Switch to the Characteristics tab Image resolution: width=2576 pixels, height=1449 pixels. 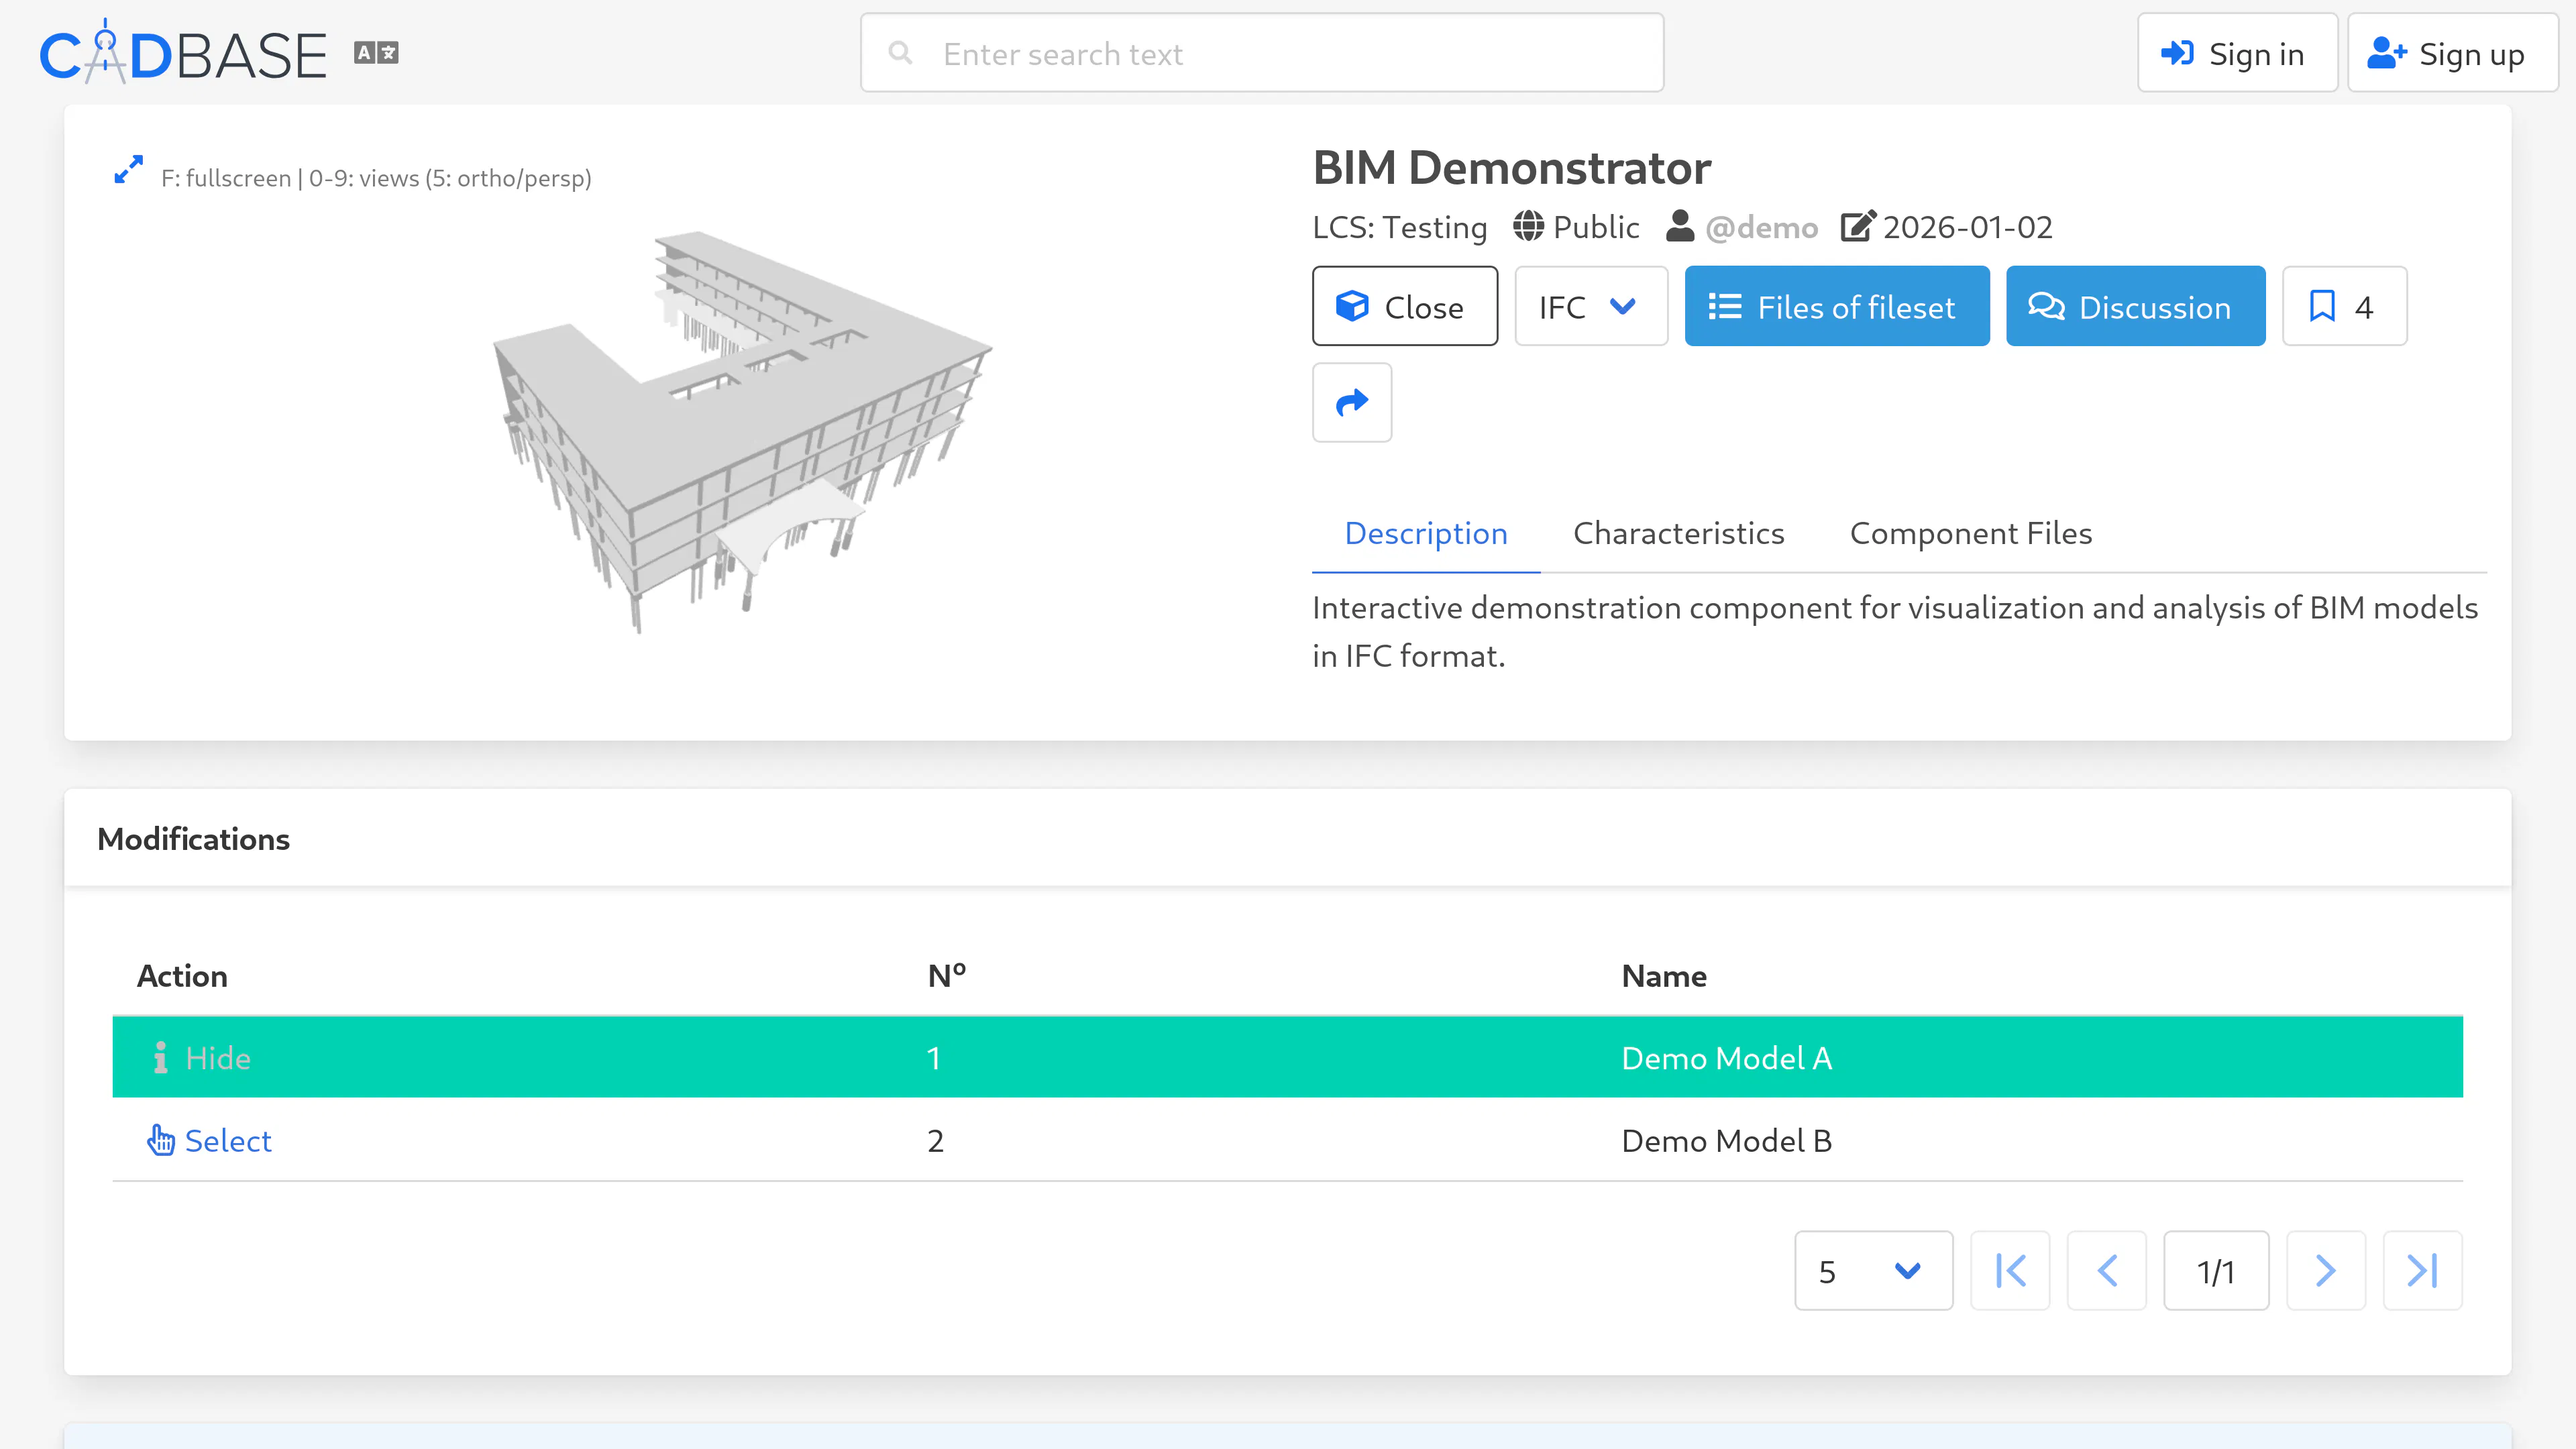point(1679,533)
